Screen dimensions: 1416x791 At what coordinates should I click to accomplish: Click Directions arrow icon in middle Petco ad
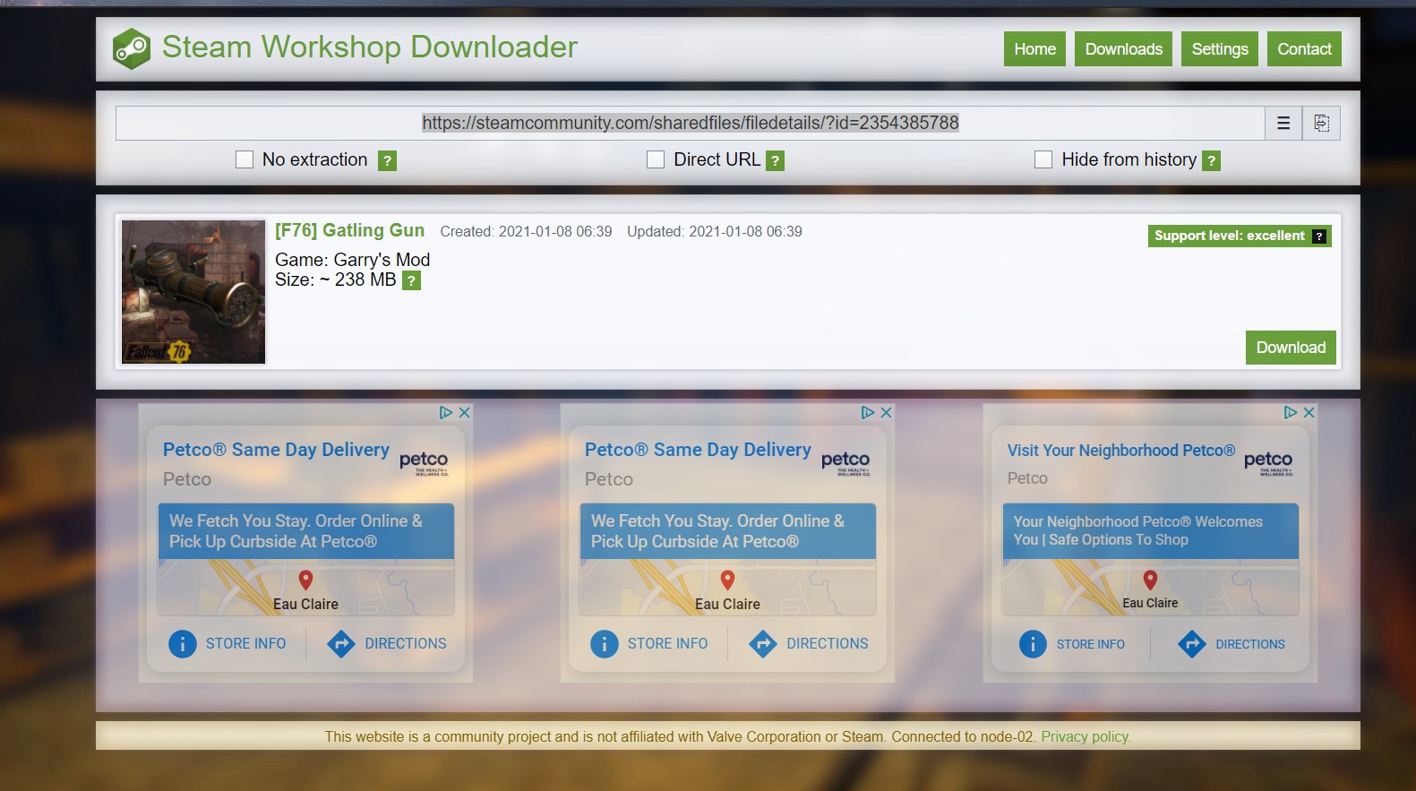tap(763, 643)
